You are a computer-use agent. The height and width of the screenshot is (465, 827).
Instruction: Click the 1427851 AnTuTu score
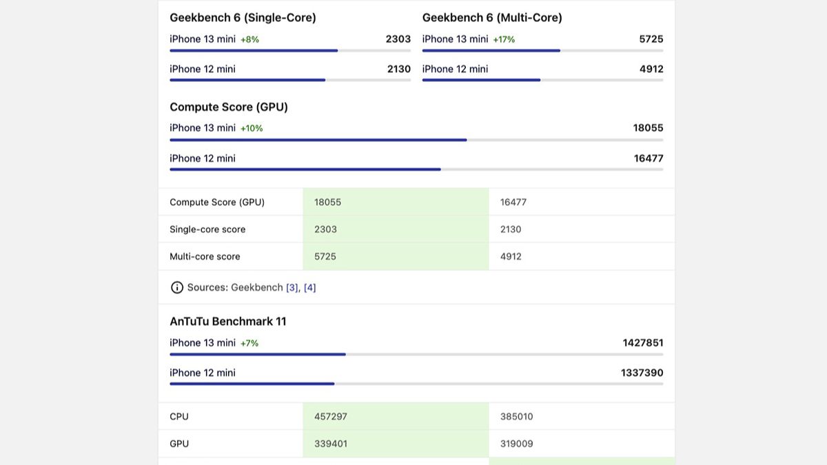pos(642,343)
